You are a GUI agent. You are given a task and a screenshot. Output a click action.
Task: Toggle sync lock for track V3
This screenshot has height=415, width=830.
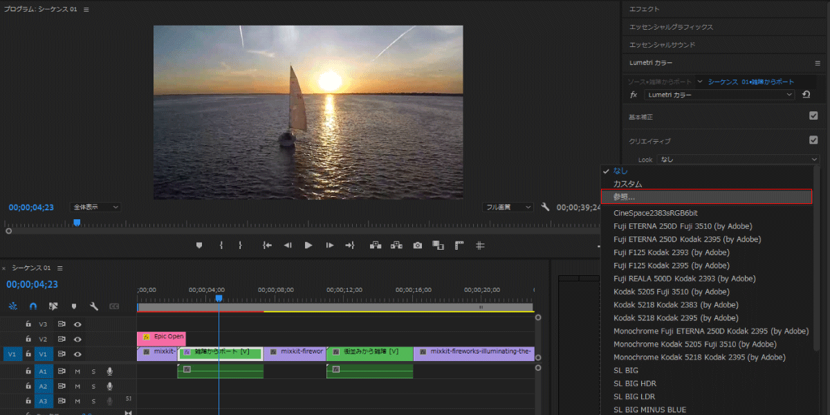62,323
